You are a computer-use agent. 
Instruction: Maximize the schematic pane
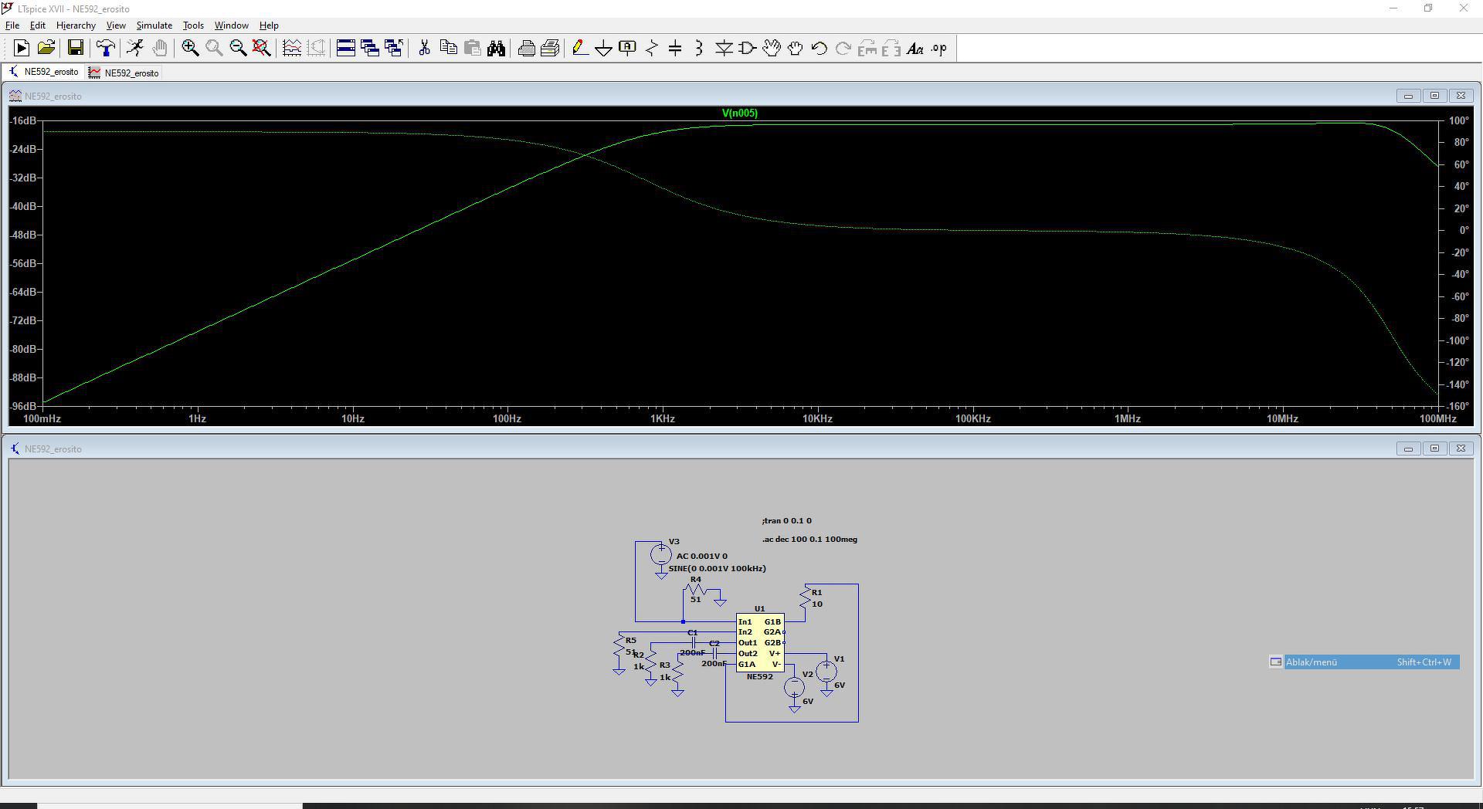(x=1434, y=449)
